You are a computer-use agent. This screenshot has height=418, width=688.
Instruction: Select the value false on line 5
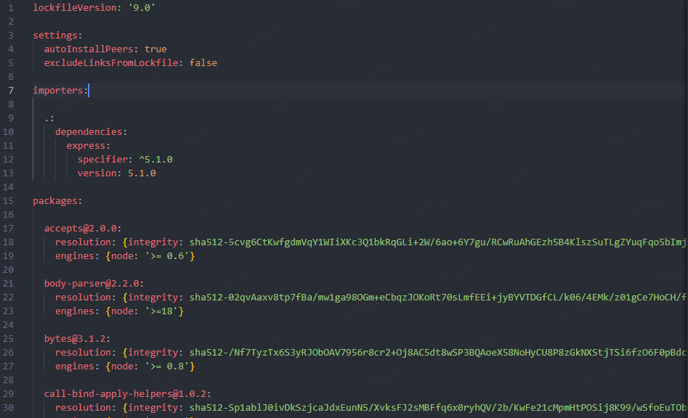203,63
